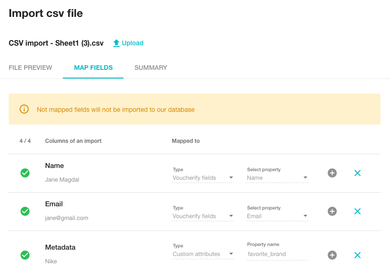Open the Type dropdown for Name row

click(203, 178)
